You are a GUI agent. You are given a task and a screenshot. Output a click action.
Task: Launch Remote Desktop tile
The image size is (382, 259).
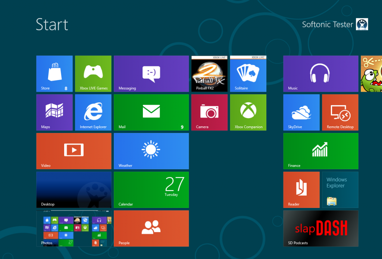[340, 112]
